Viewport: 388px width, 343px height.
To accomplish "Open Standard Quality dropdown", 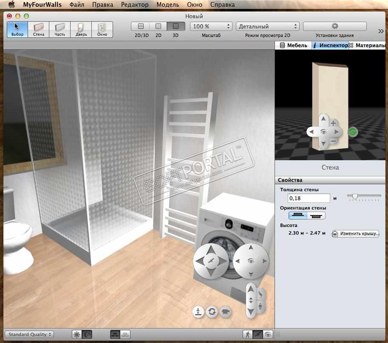I will click(29, 334).
